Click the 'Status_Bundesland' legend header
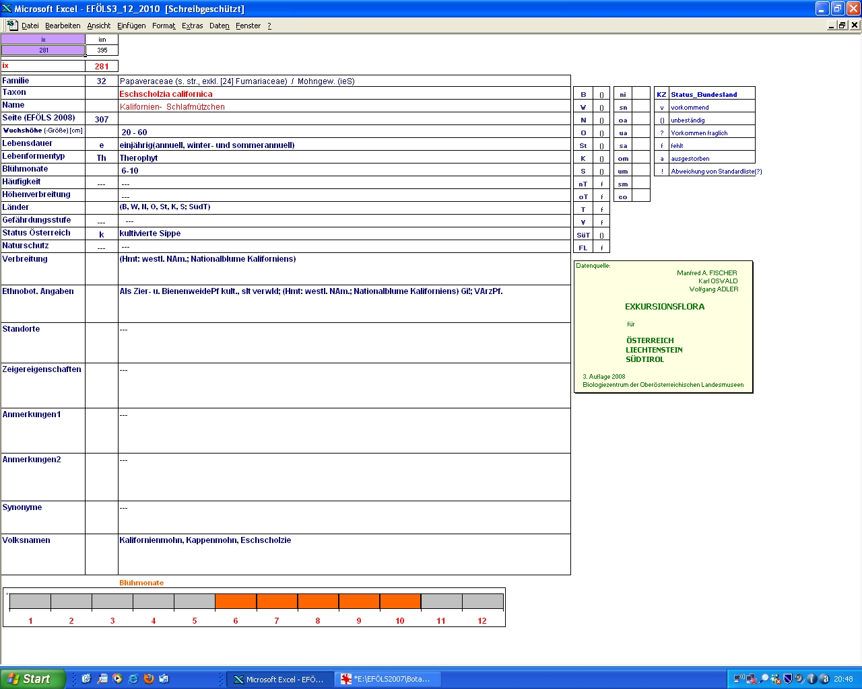The image size is (862, 689). pos(704,95)
